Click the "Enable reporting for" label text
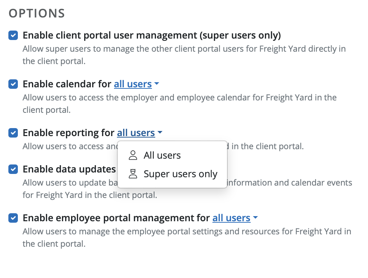 tap(68, 133)
